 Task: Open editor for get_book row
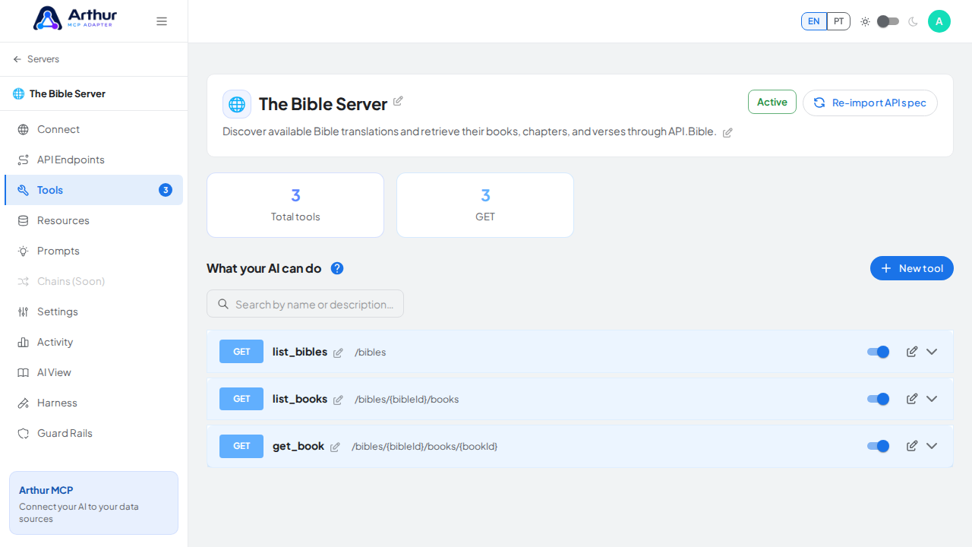click(x=912, y=445)
